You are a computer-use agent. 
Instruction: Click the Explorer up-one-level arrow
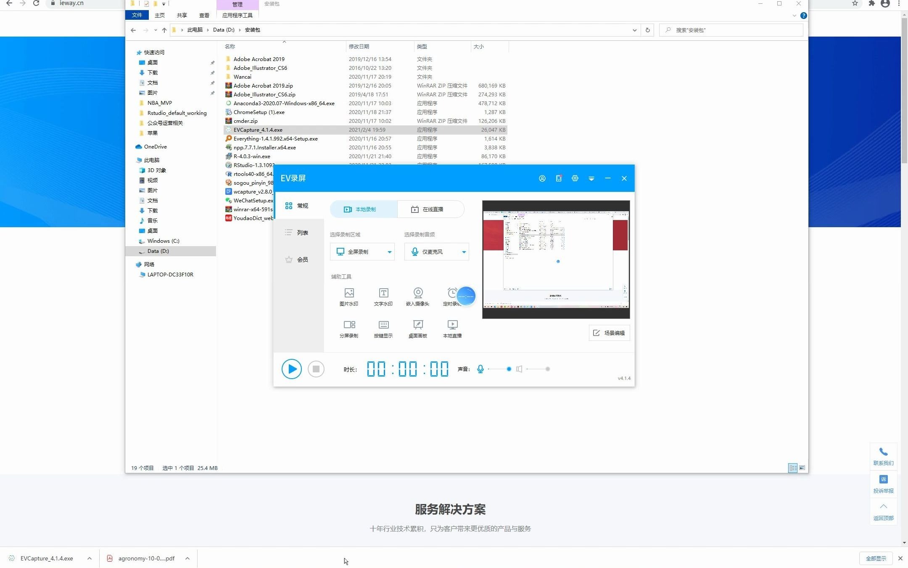164,30
